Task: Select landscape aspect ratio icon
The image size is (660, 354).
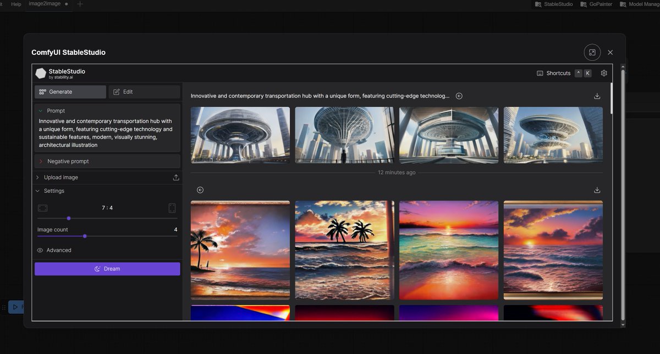Action: 43,208
